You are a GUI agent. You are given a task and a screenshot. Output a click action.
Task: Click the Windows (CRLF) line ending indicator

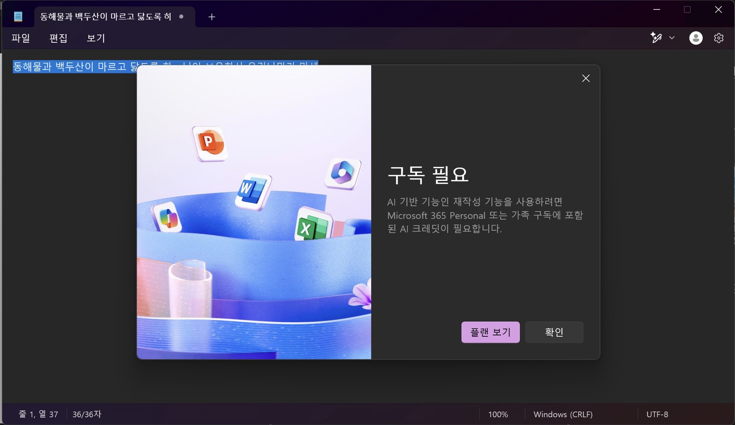tap(563, 414)
